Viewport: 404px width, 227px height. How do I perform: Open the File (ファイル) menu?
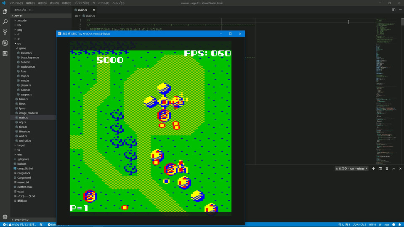point(16,3)
